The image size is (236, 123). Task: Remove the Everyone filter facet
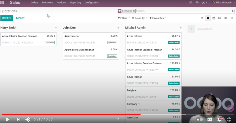click(134, 11)
